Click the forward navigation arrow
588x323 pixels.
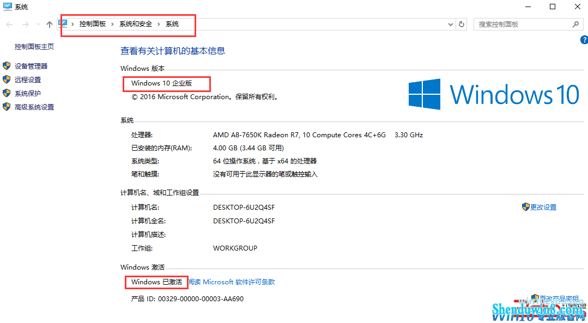26,25
